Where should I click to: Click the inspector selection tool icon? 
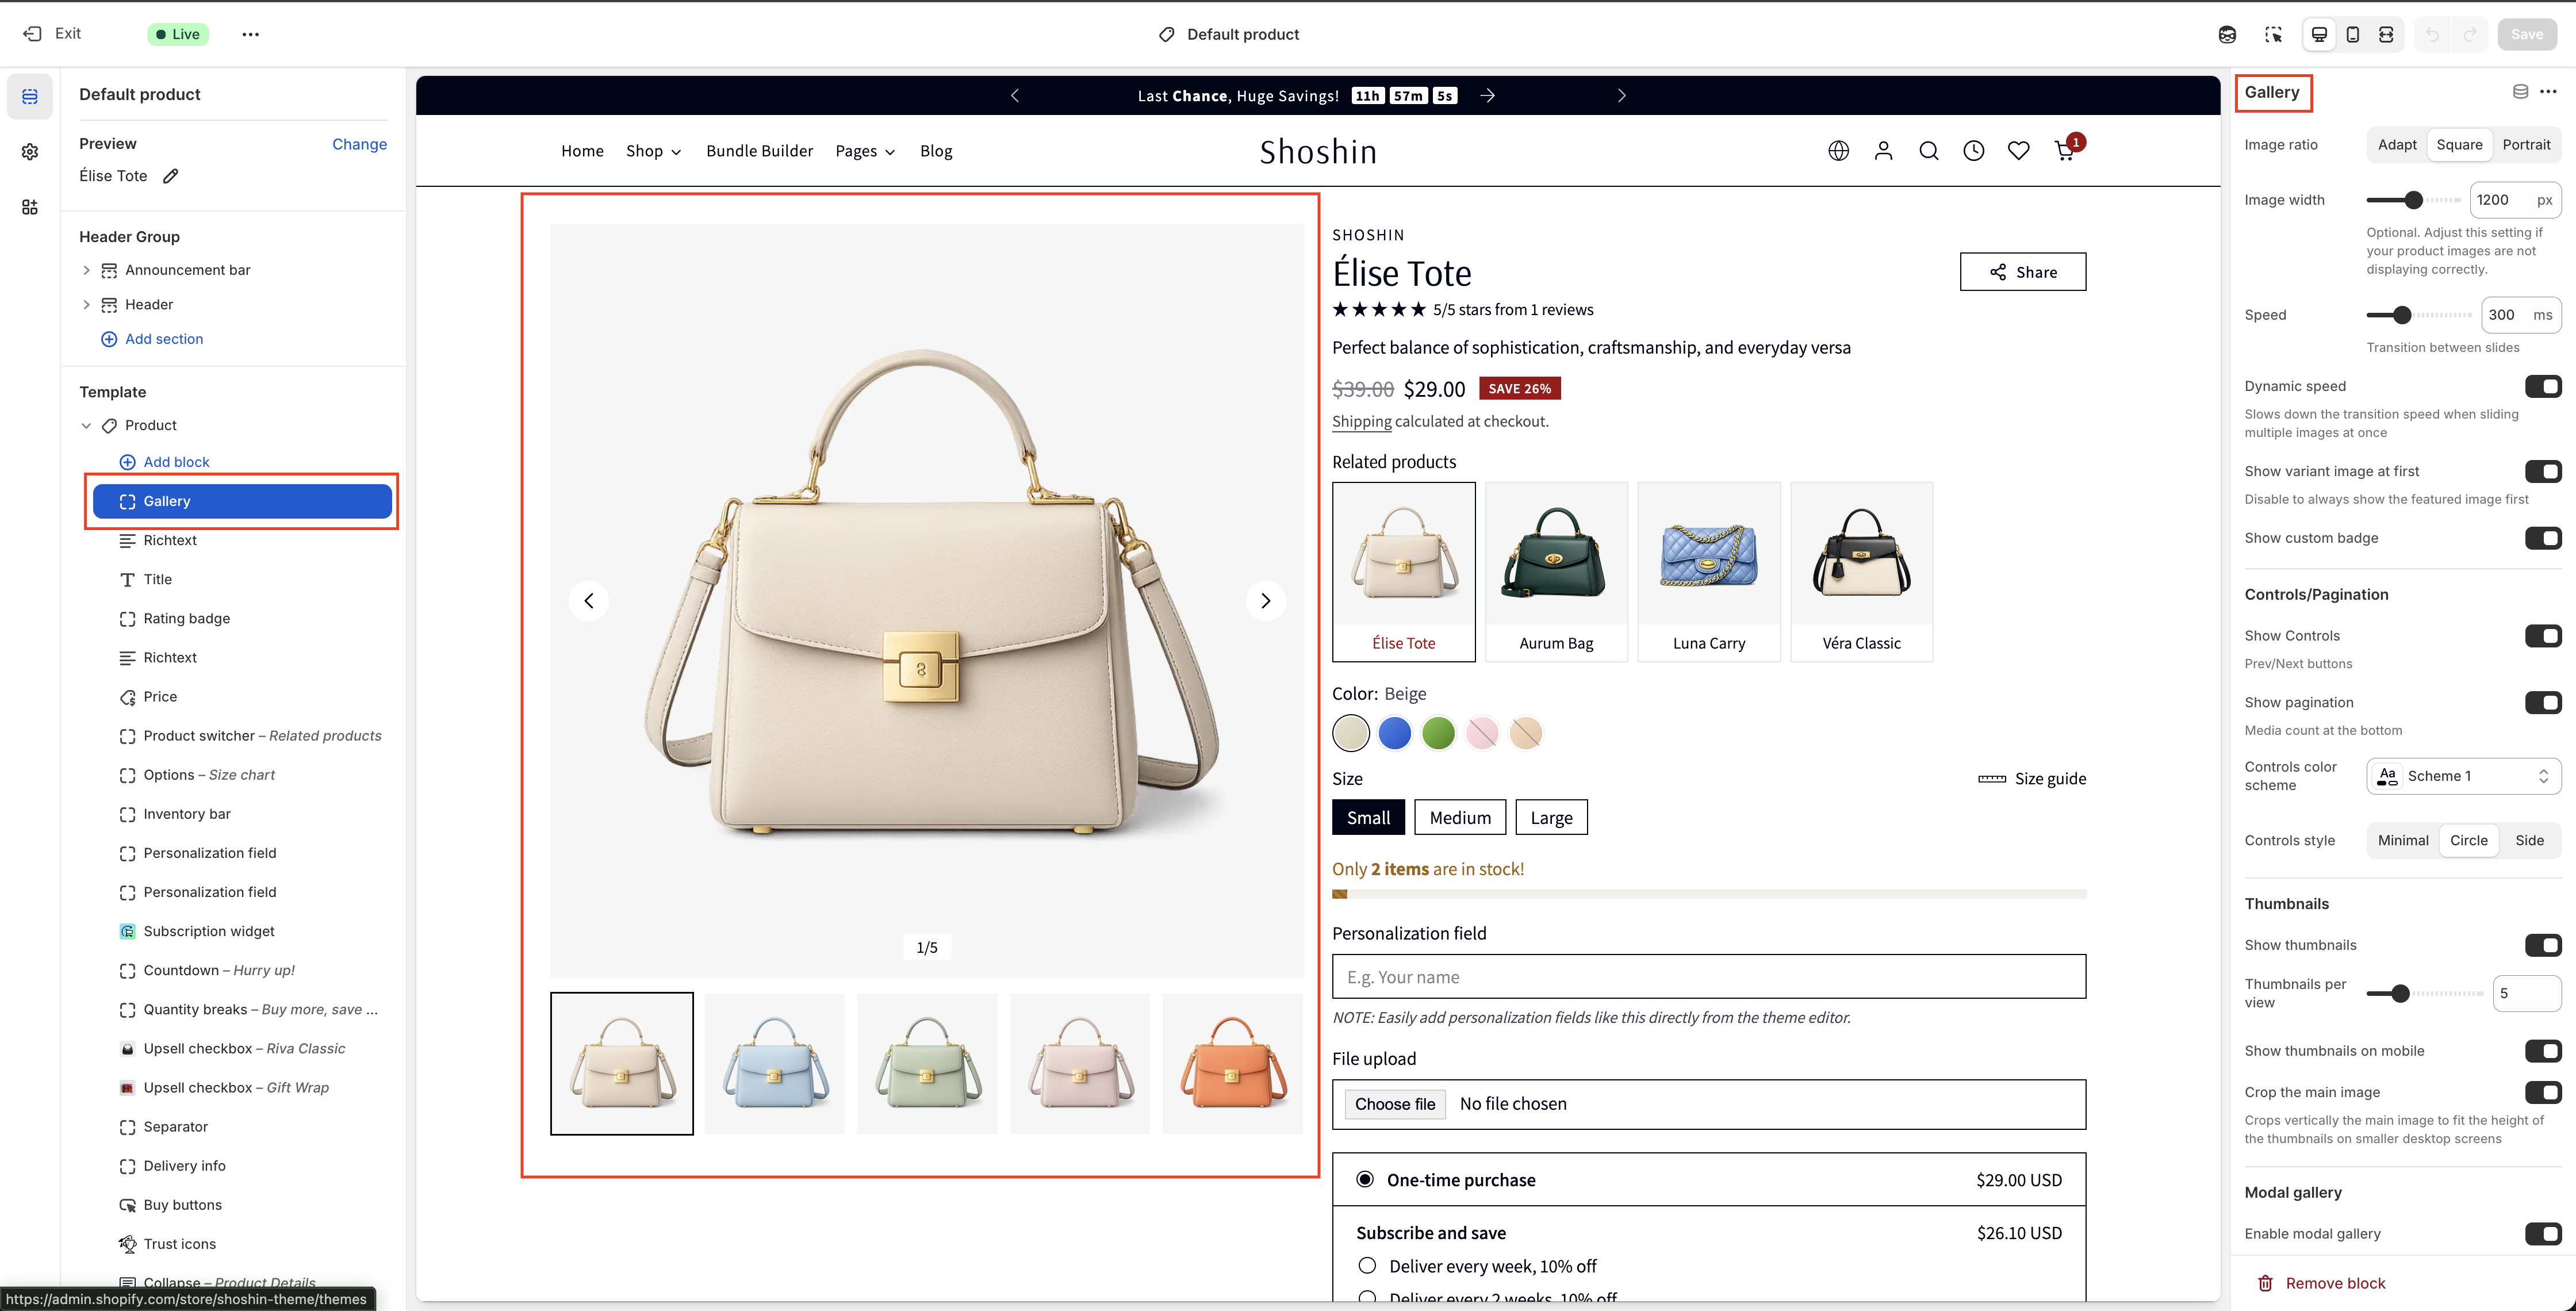pos(2273,34)
